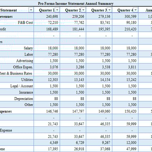Select the Quarter 1 header cell
This screenshot has height=152, width=152.
pyautogui.click(x=47, y=10)
